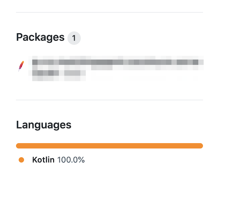Viewport: 225px width, 200px height.
Task: Open the Packages section heading
Action: tap(40, 37)
